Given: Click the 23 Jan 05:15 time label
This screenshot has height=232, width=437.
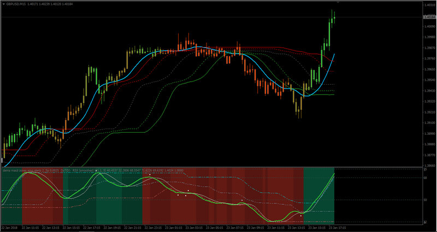Looking at the screenshot, I should [x=214, y=228].
